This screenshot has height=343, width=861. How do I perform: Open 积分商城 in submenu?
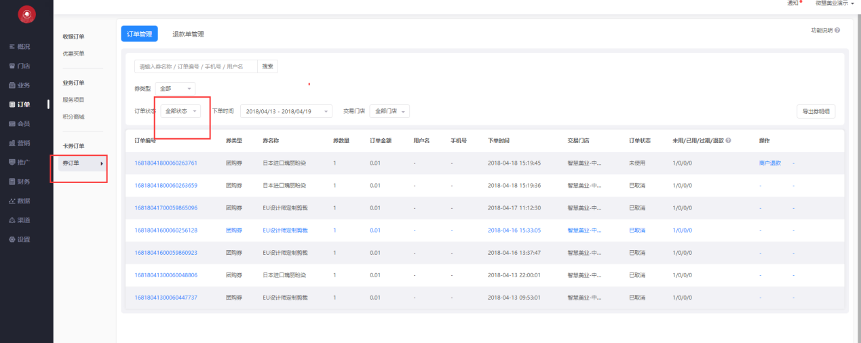[x=73, y=117]
